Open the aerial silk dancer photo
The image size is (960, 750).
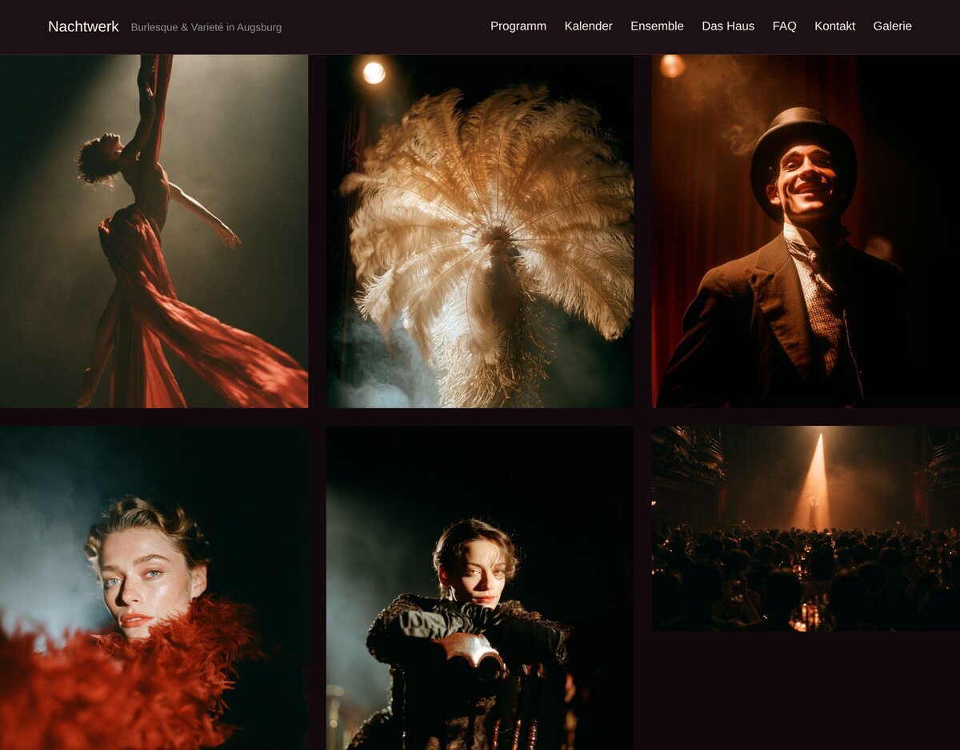(154, 231)
